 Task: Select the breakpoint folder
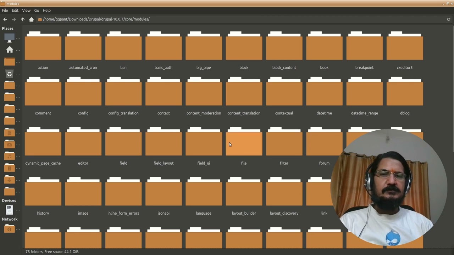point(365,46)
